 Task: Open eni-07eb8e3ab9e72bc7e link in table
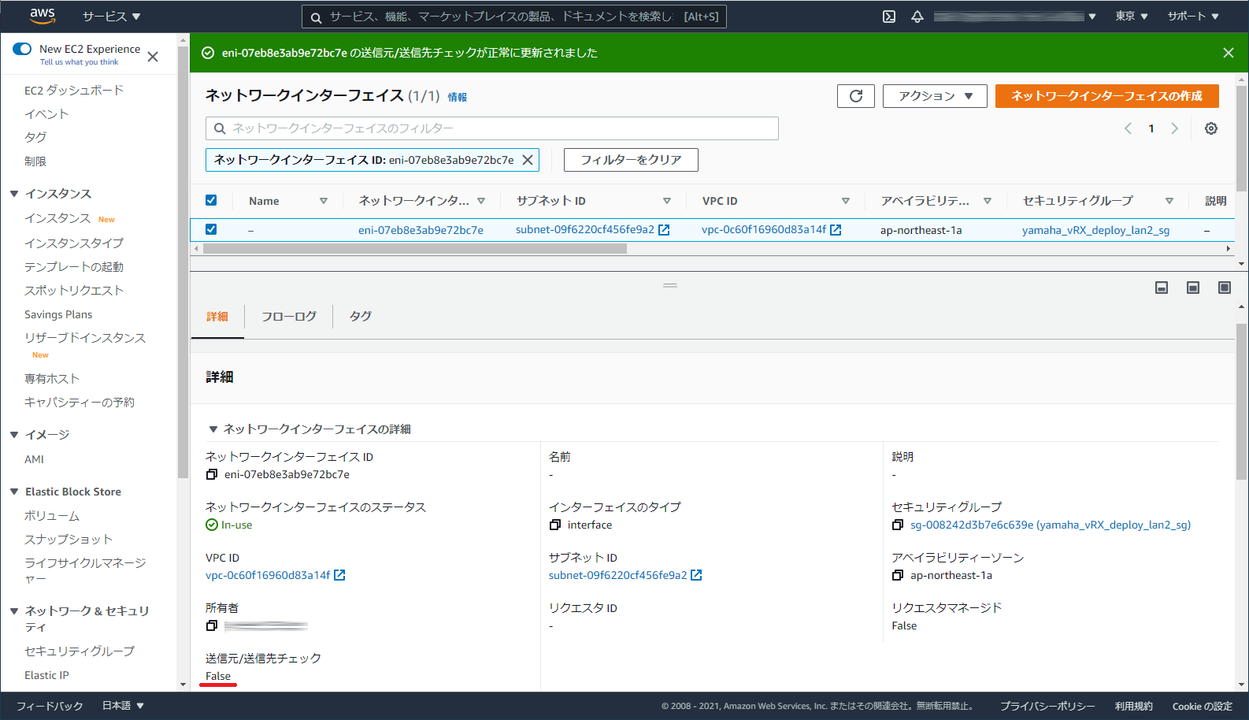tap(421, 230)
